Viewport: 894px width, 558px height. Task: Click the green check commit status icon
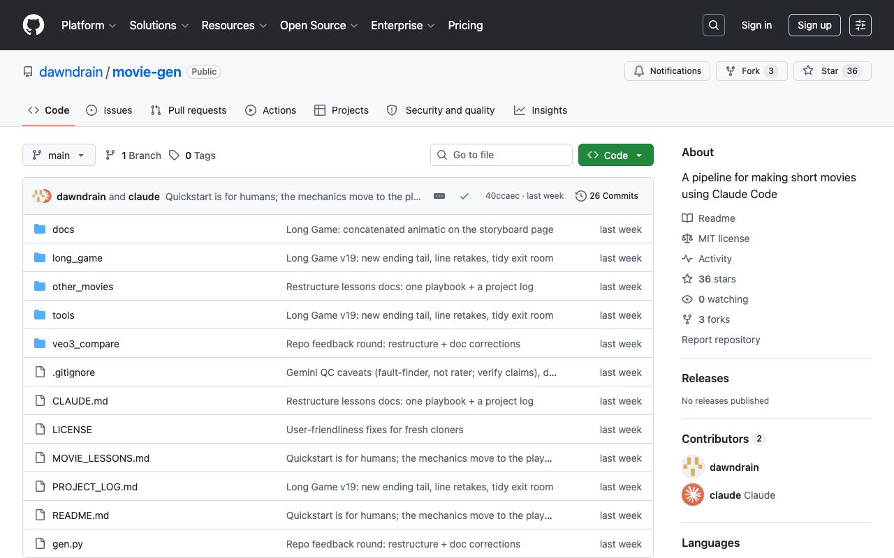(x=464, y=196)
